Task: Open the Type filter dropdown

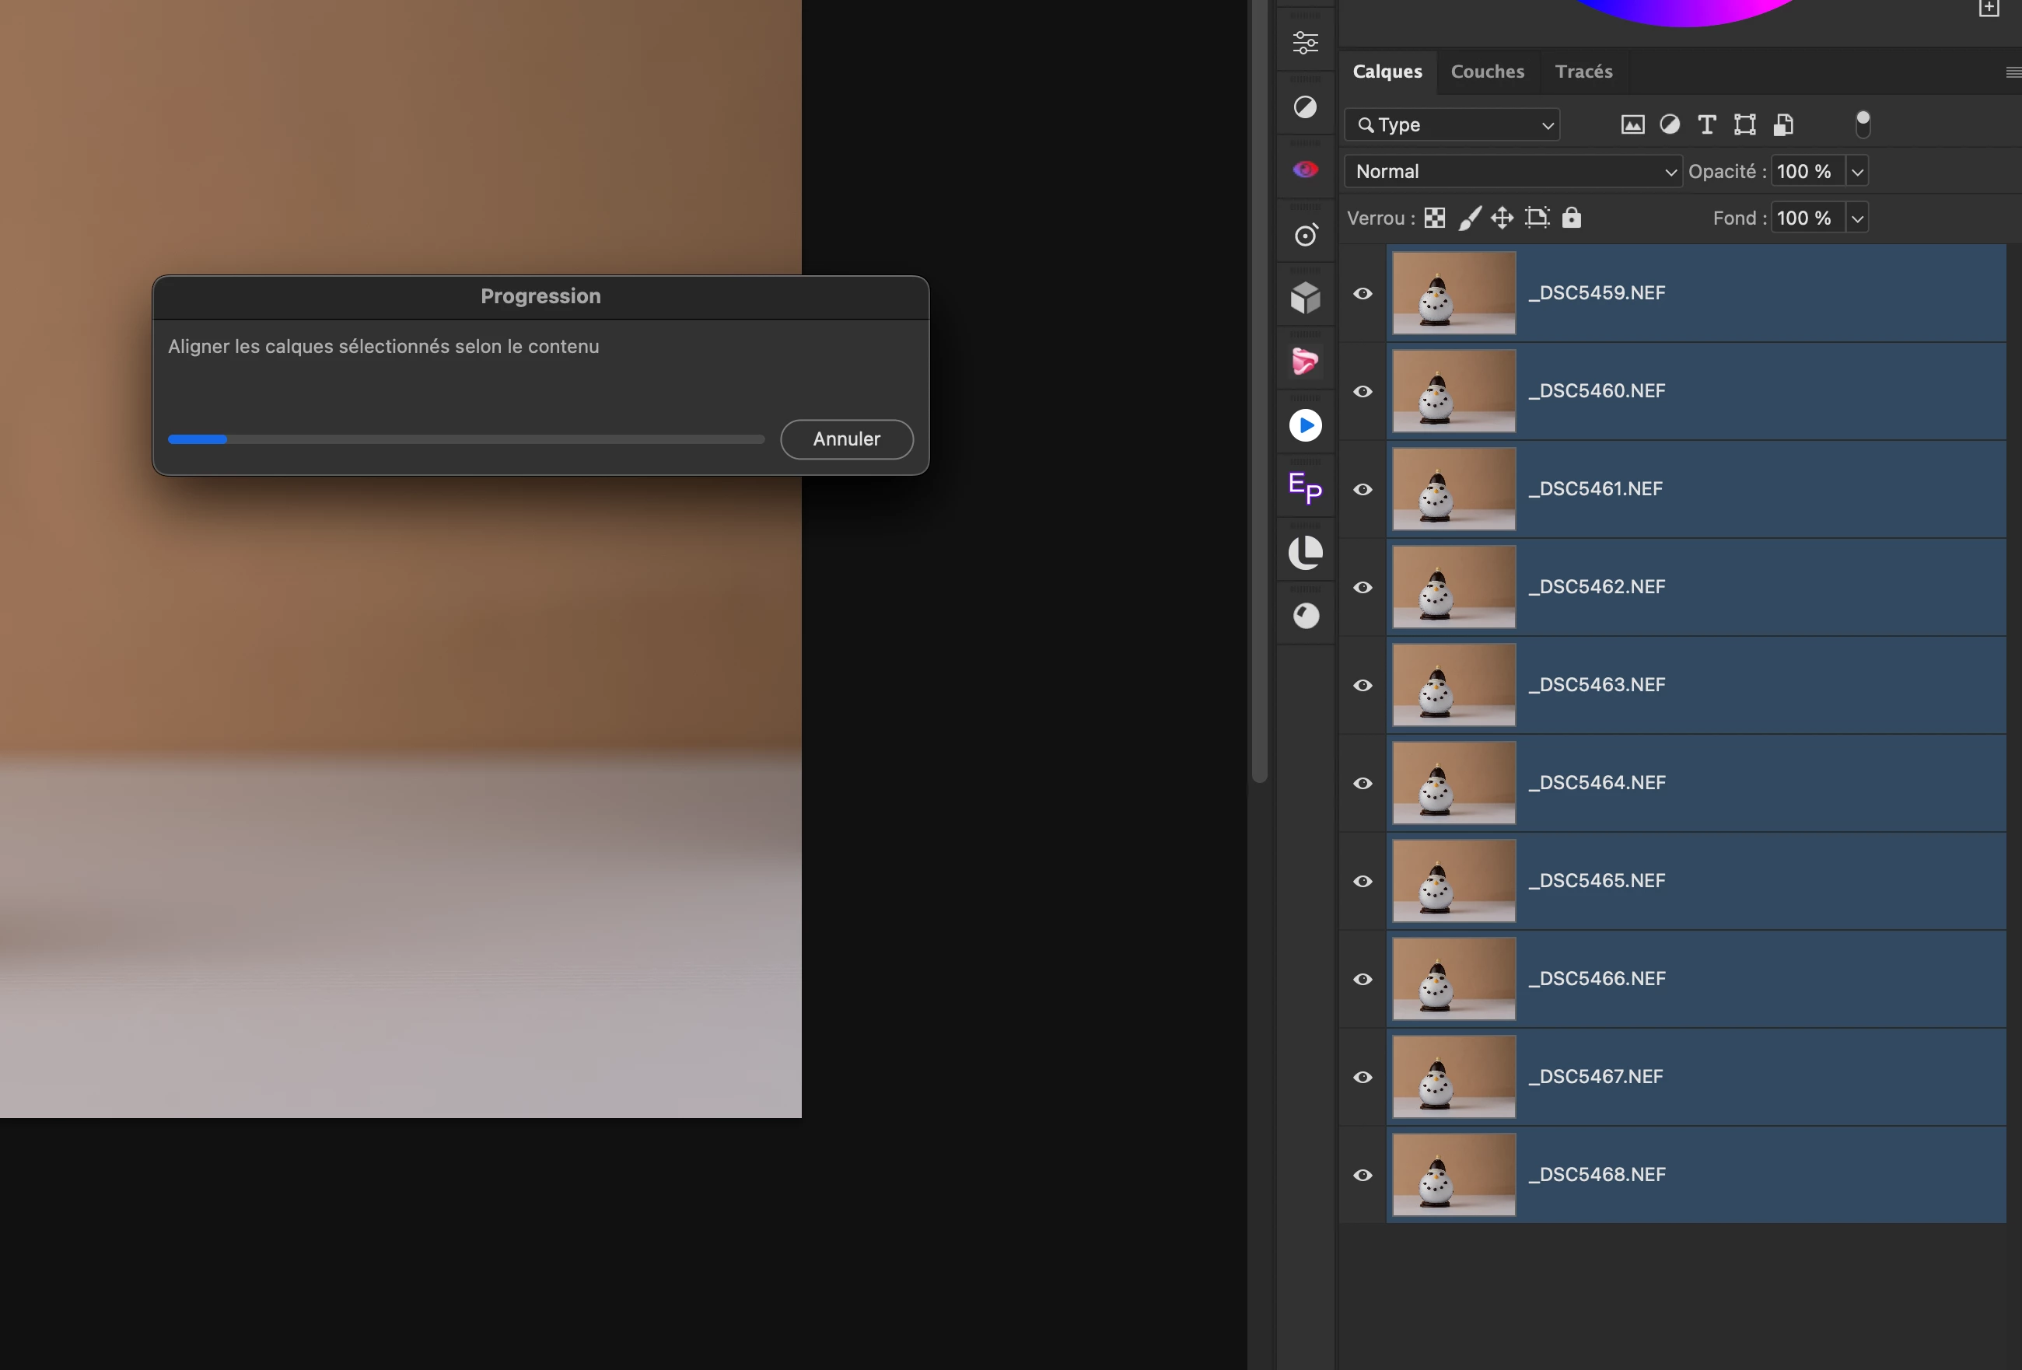Action: [x=1451, y=124]
